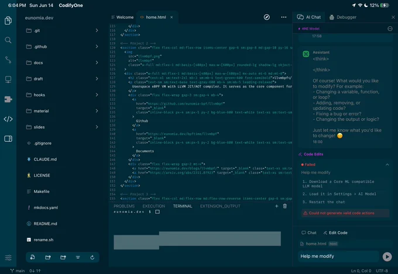Image resolution: width=398 pixels, height=274 pixels.
Task: Click the trash icon to kill terminal
Action: coord(285,206)
